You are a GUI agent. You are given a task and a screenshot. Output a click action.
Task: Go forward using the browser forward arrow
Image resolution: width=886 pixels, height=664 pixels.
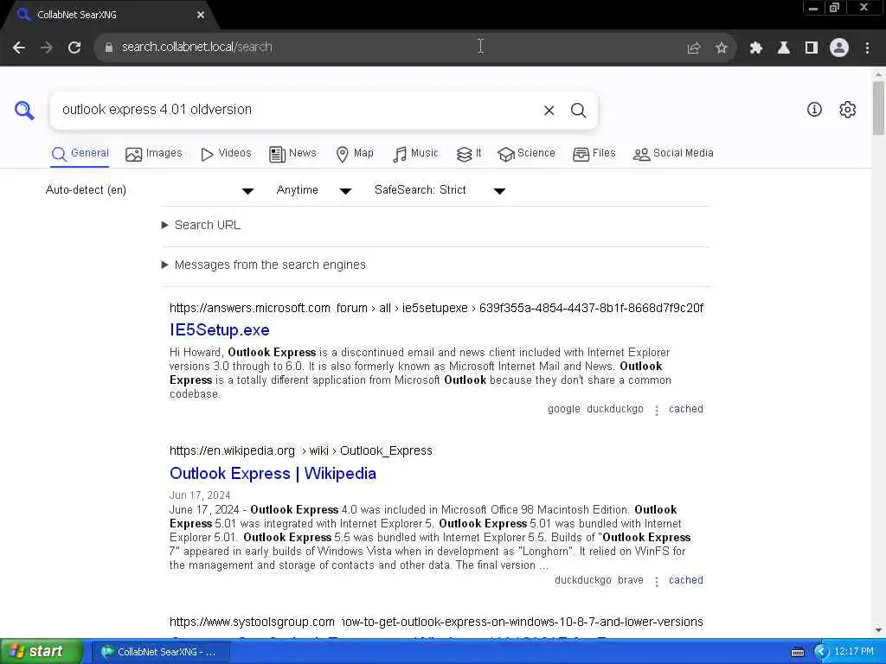pos(47,48)
